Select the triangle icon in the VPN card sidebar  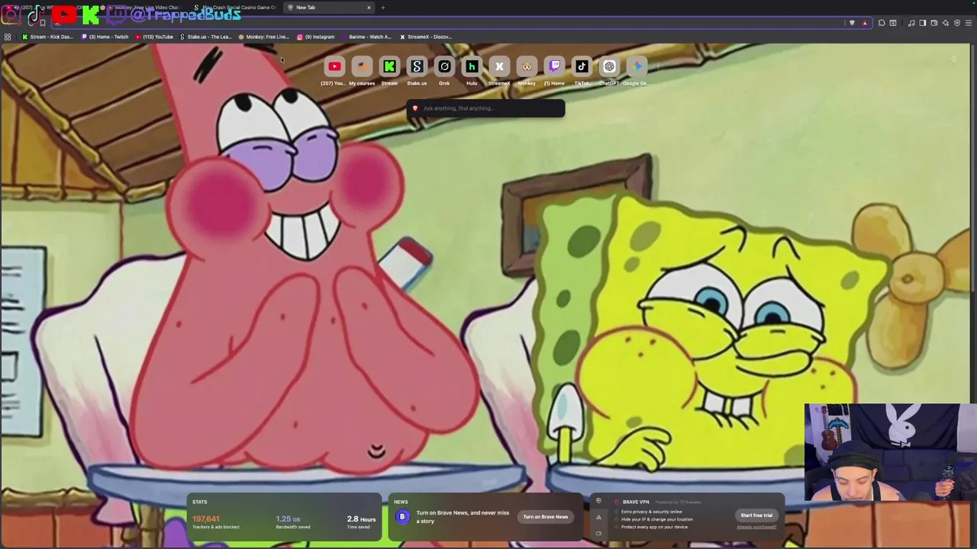tap(598, 517)
